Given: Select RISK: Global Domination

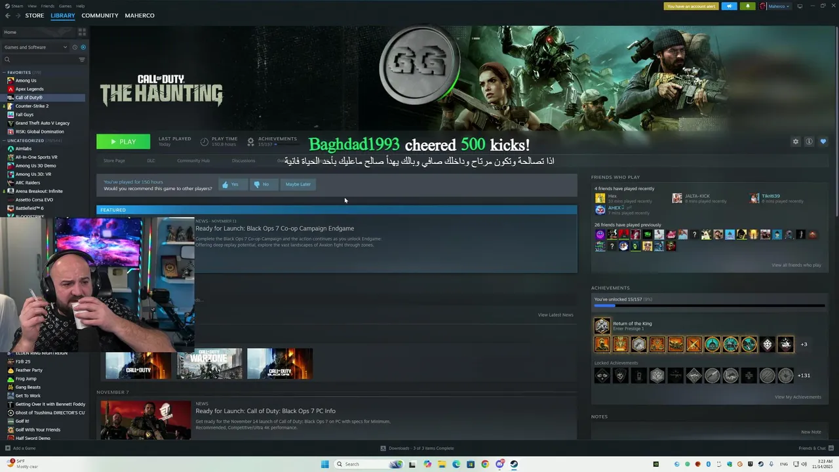Looking at the screenshot, I should [x=39, y=132].
